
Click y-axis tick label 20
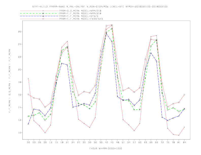[19, 70]
